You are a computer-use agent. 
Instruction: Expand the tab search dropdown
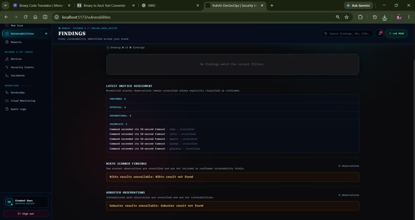(x=5, y=6)
